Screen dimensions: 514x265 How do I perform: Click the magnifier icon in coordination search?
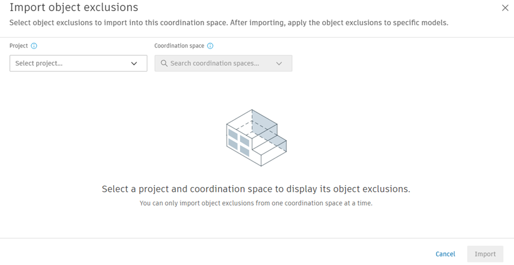pyautogui.click(x=164, y=63)
